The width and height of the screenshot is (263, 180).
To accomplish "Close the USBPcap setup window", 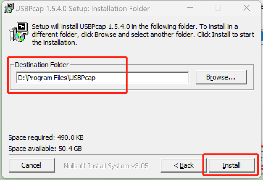I will click(x=246, y=8).
